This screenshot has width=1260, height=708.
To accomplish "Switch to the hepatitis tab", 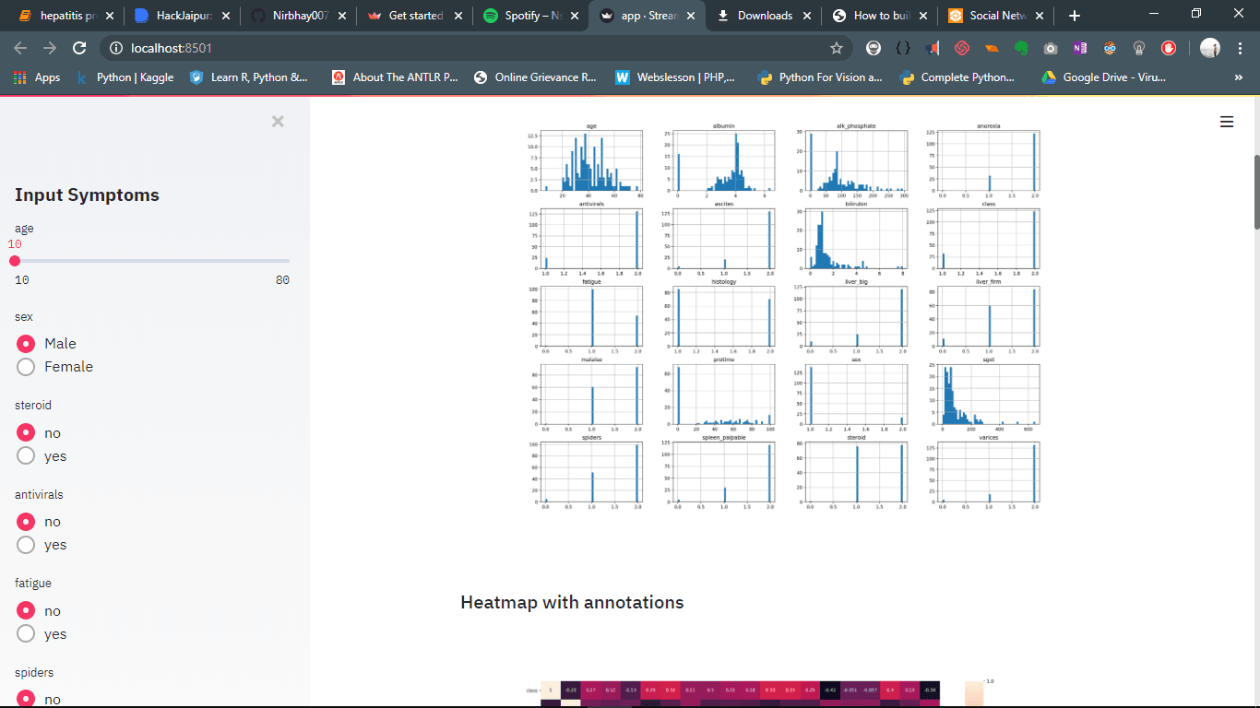I will (x=65, y=16).
